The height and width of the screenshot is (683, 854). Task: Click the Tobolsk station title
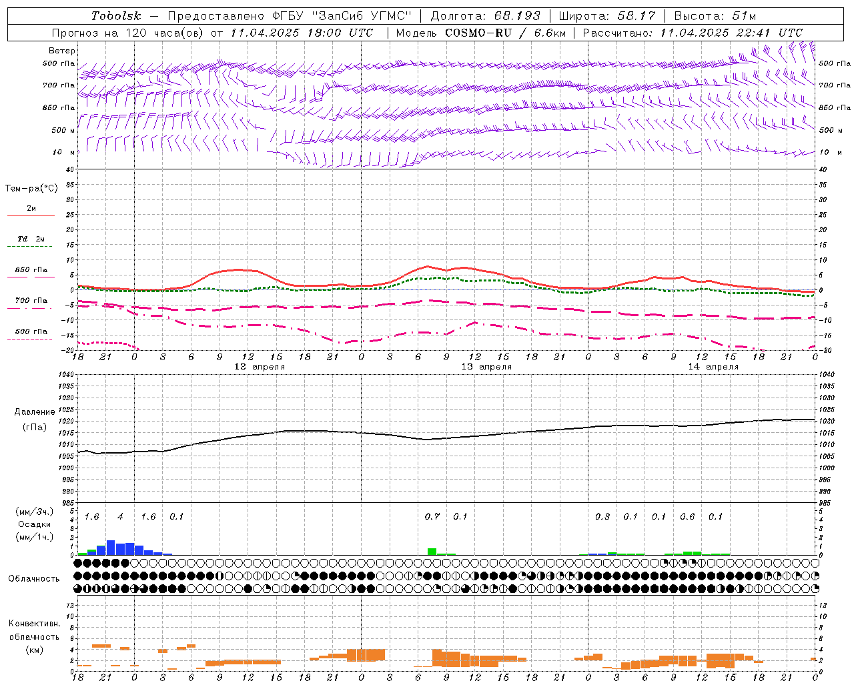point(116,16)
